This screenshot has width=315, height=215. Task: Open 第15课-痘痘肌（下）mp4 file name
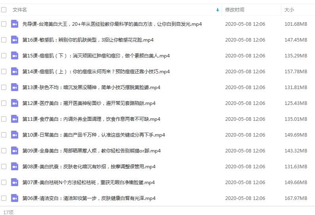[96, 56]
